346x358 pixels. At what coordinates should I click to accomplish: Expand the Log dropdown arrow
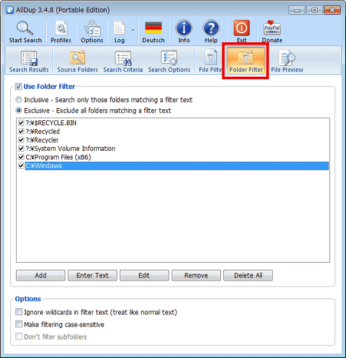[133, 30]
